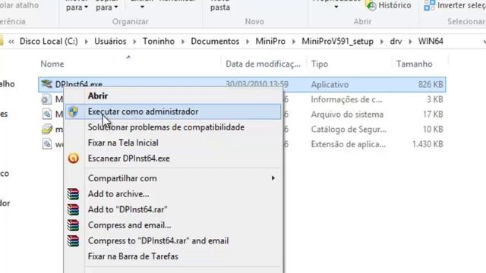Choose Fixar na Barra de Tarefas
Image resolution: width=486 pixels, height=273 pixels.
coord(173,256)
